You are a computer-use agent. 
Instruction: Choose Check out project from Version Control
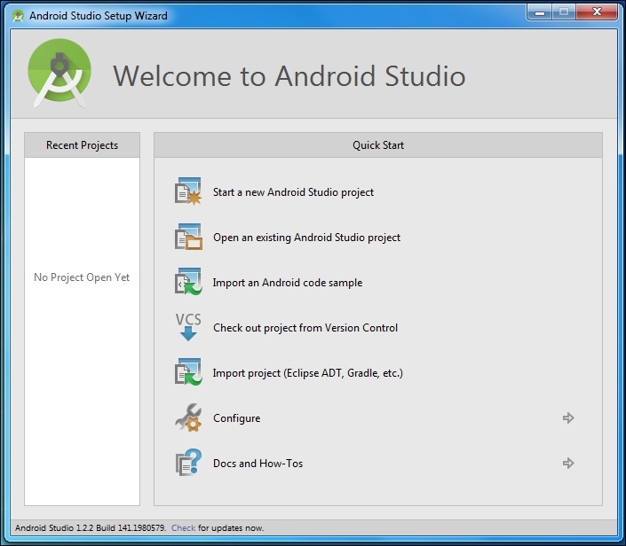[x=305, y=328]
